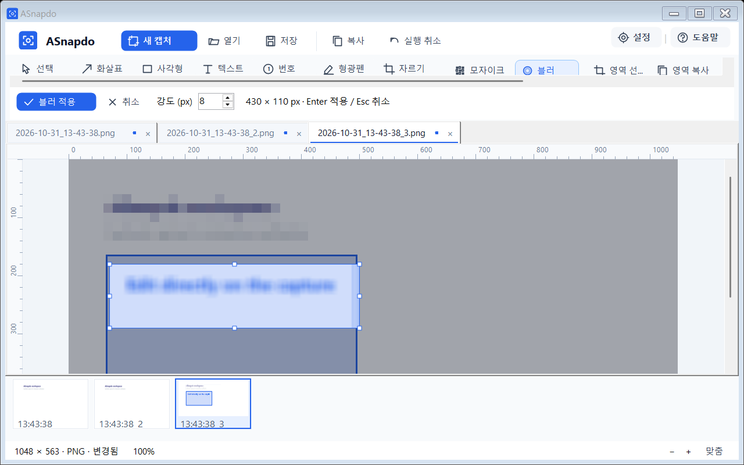Select the thumbnail labeled 13:43:38_3
Viewport: 744px width, 465px height.
[x=213, y=404]
